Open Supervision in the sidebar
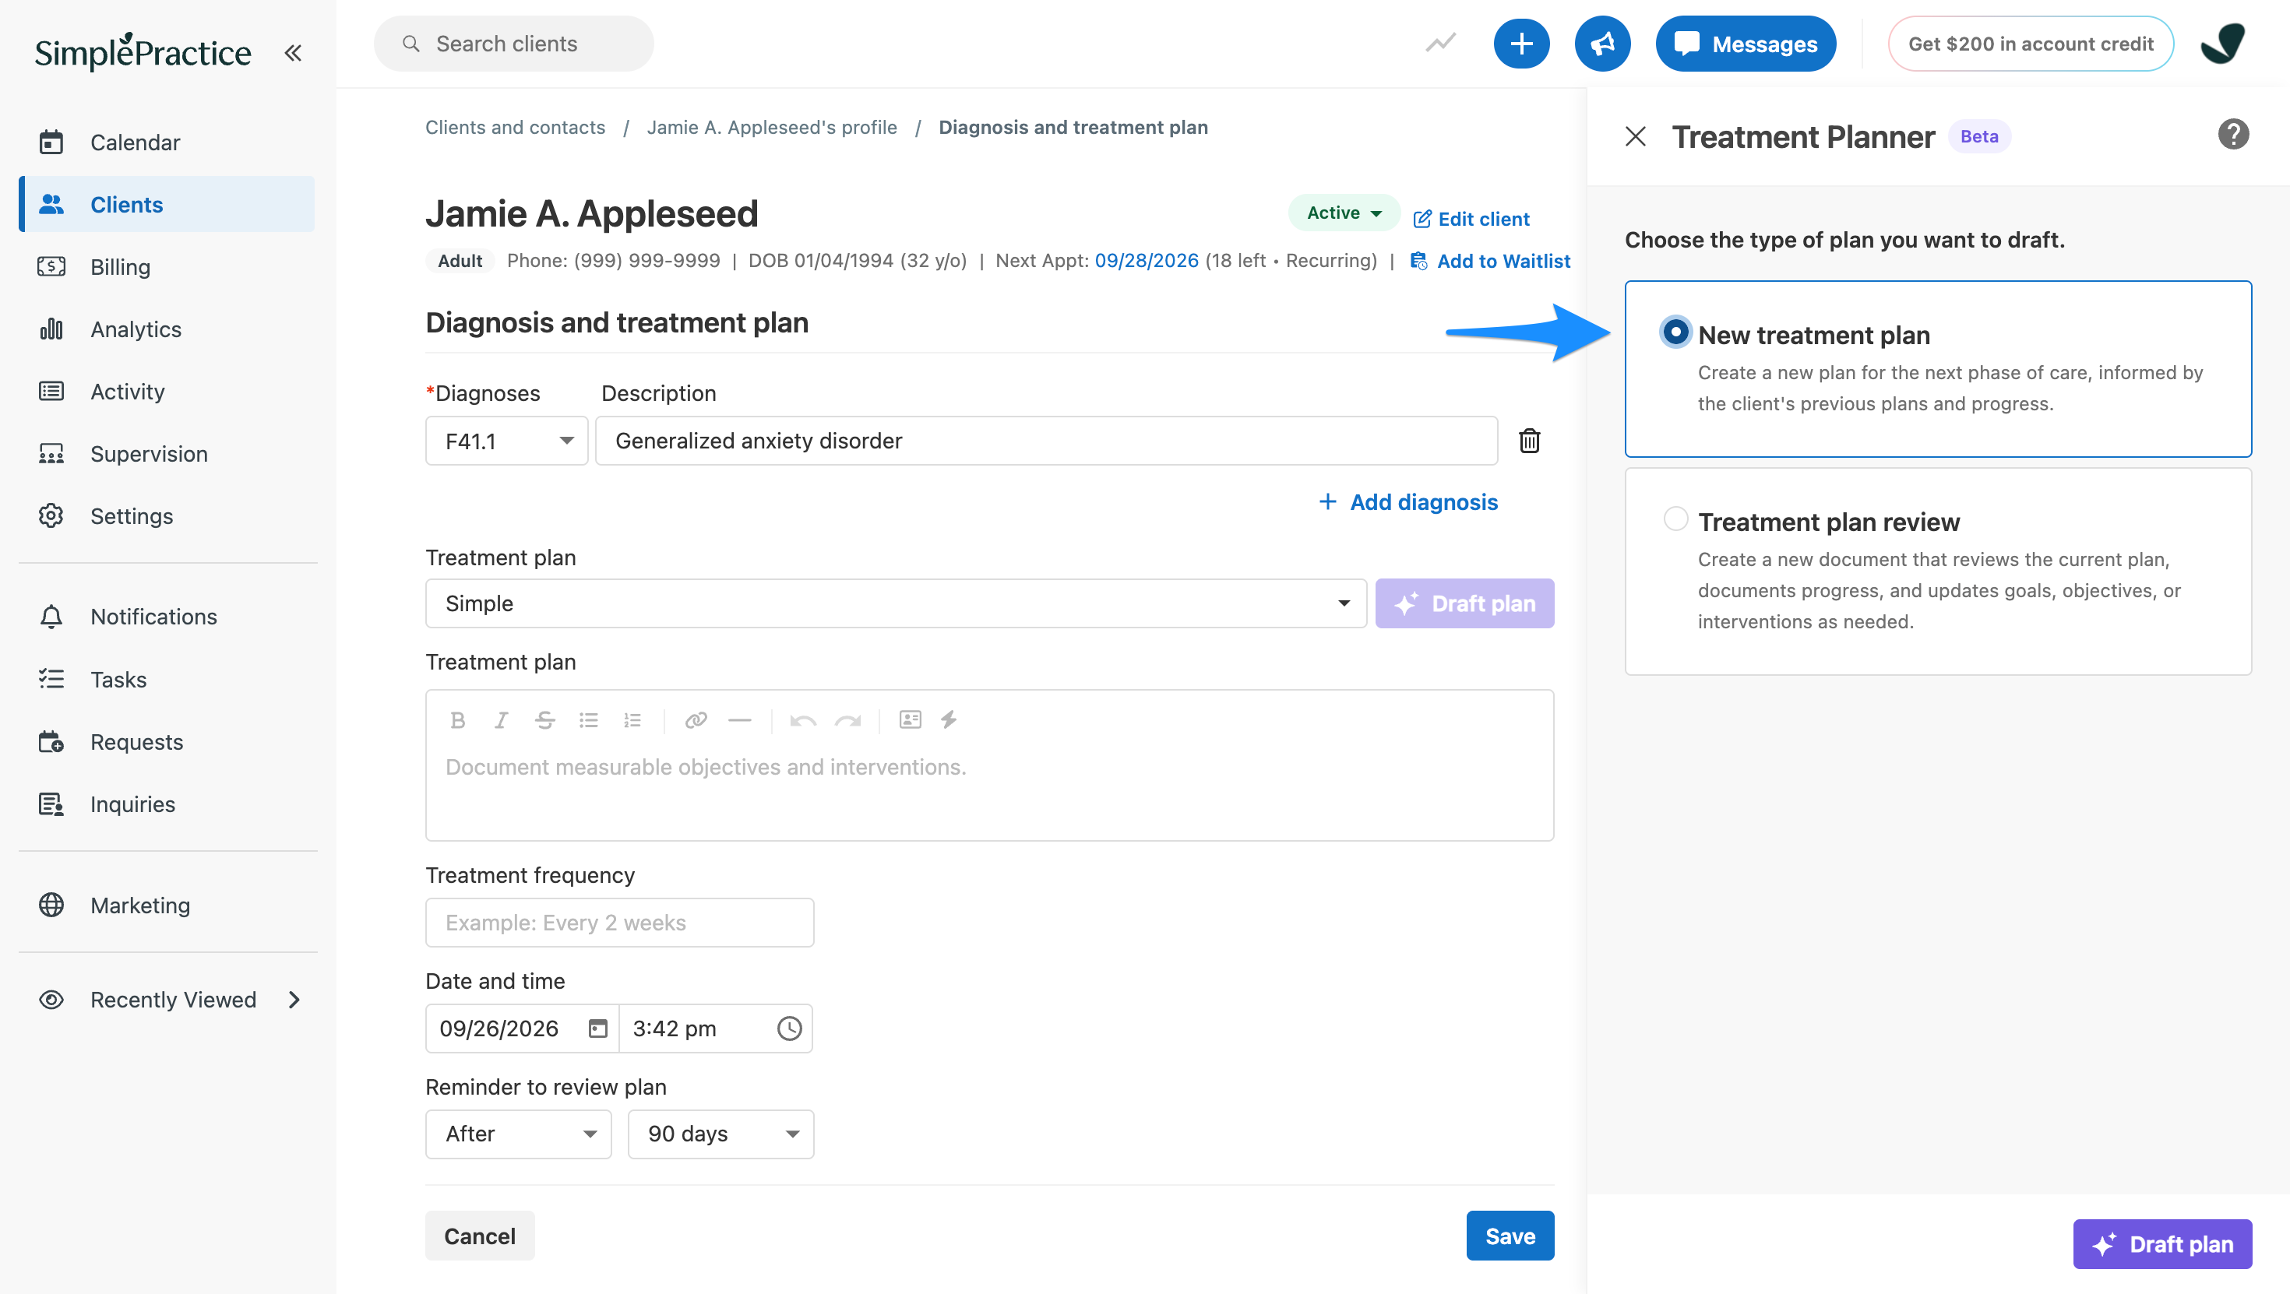This screenshot has height=1294, width=2290. pos(167,453)
